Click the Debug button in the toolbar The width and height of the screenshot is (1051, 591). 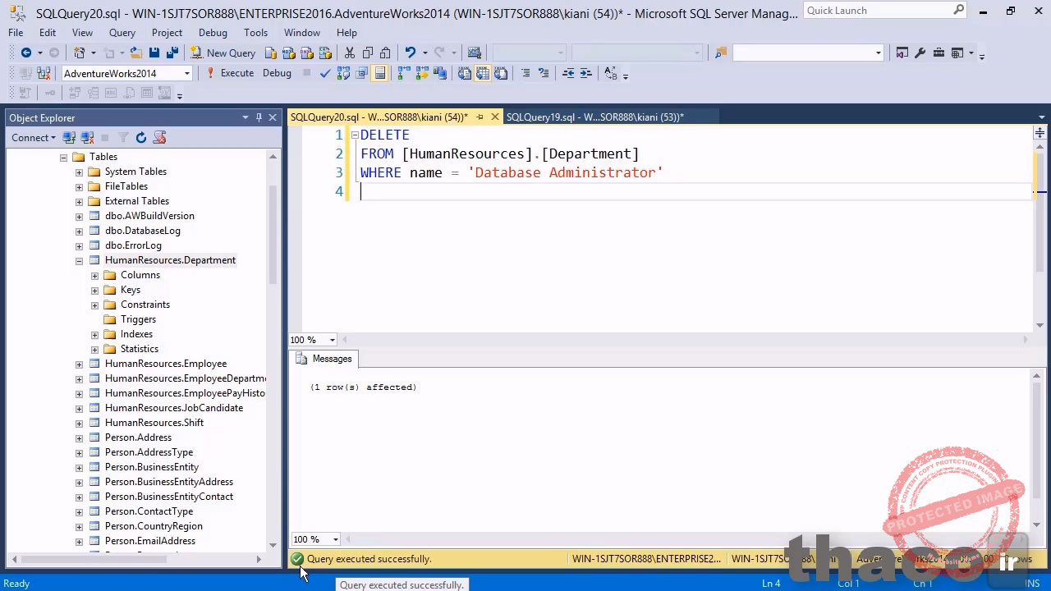pyautogui.click(x=277, y=73)
